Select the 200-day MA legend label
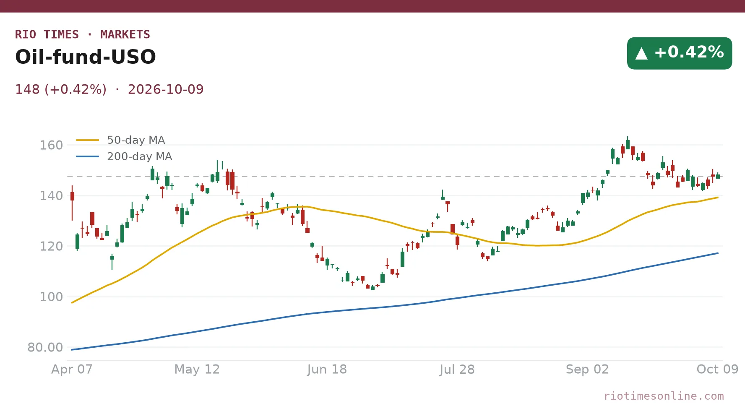The height and width of the screenshot is (419, 745). click(x=140, y=156)
